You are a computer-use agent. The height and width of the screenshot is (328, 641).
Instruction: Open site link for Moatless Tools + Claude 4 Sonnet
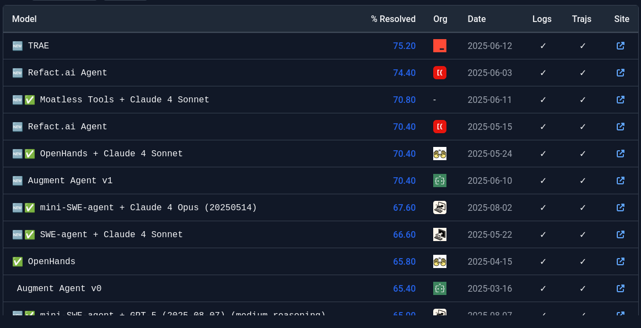tap(620, 100)
